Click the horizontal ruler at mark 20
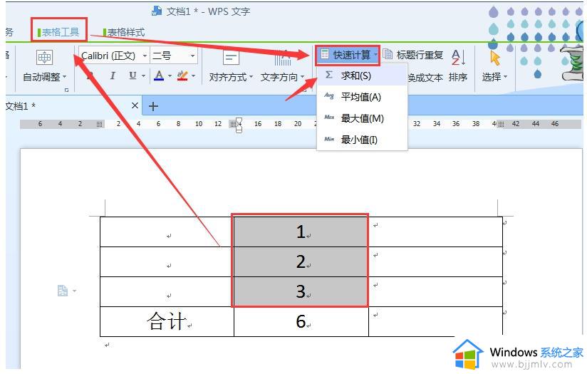Image resolution: width=587 pixels, height=374 pixels. [x=298, y=124]
